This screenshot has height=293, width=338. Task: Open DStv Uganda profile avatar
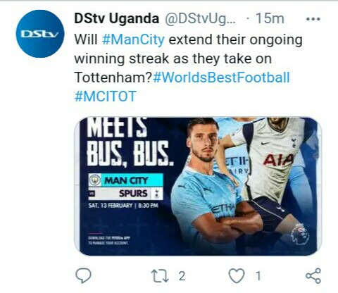click(x=40, y=34)
